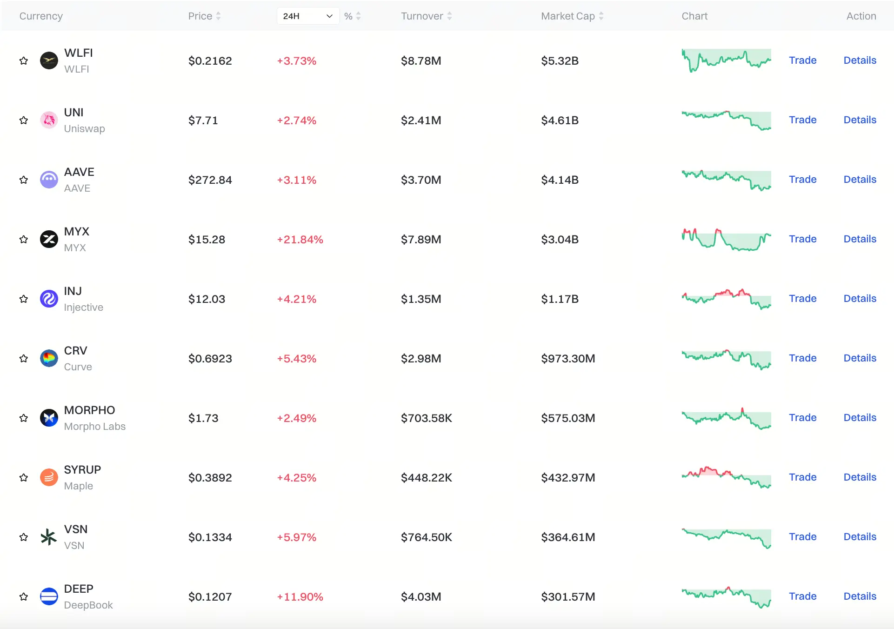
Task: Open the DEEP sparkline chart
Action: coord(726,597)
